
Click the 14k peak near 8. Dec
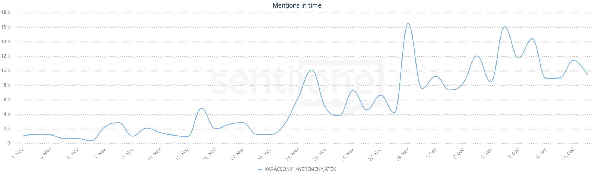532,39
